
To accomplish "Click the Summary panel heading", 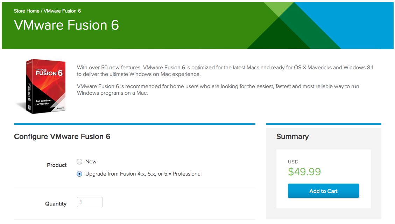I will point(292,137).
